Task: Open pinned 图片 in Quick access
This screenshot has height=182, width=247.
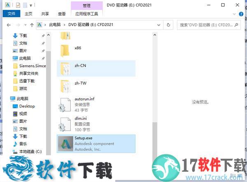Action: pos(23,51)
